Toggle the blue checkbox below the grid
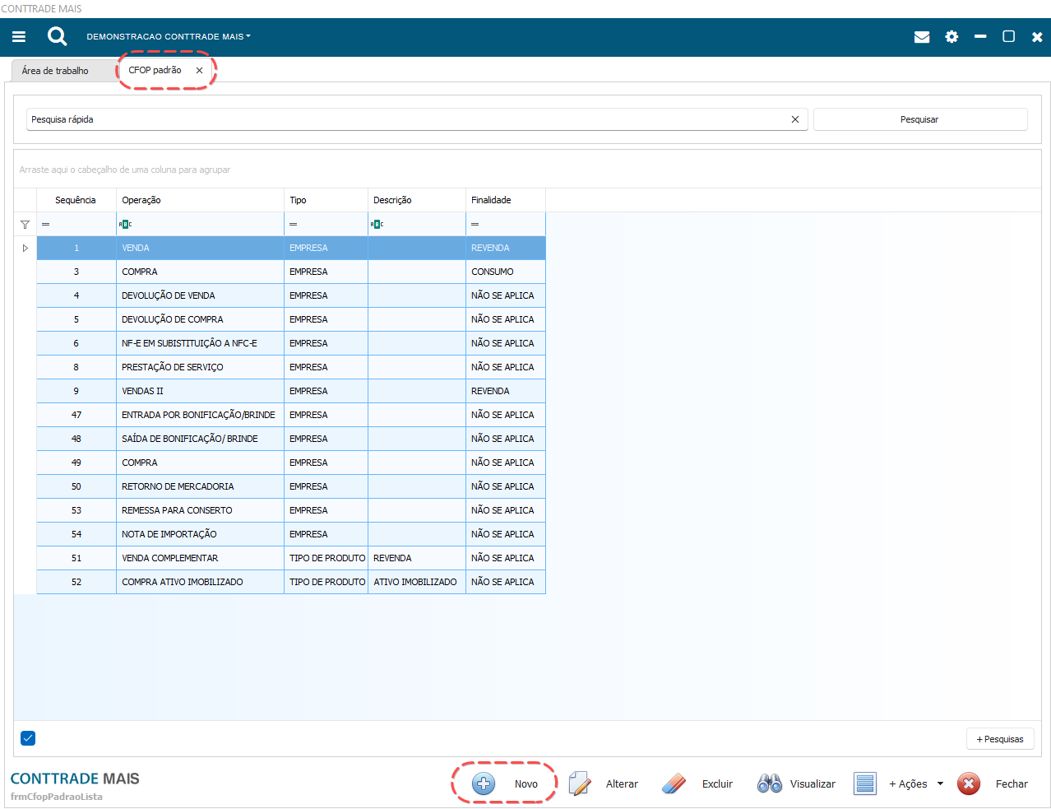The image size is (1051, 809). point(28,738)
